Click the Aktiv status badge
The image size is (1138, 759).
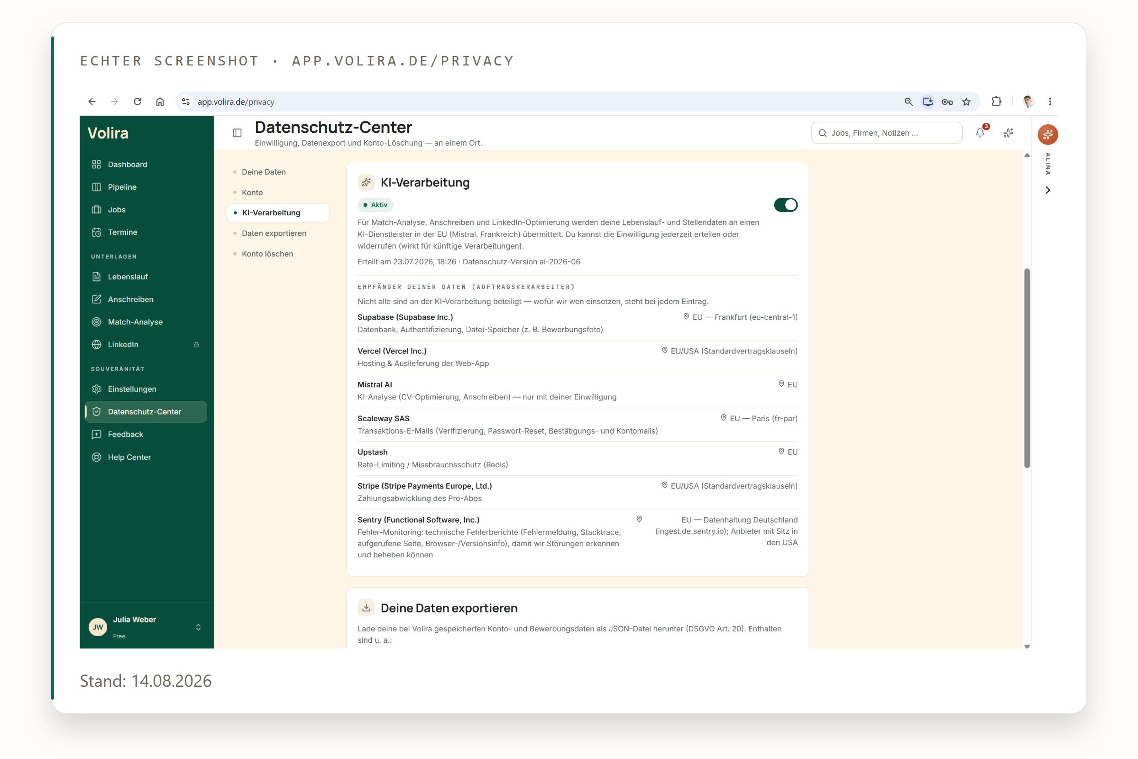[376, 205]
